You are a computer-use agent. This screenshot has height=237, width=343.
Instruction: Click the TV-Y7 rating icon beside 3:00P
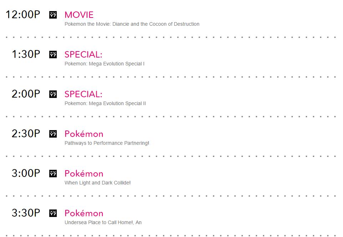pos(53,174)
